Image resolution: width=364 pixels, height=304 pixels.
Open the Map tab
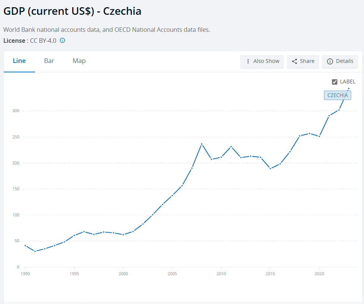click(x=79, y=61)
